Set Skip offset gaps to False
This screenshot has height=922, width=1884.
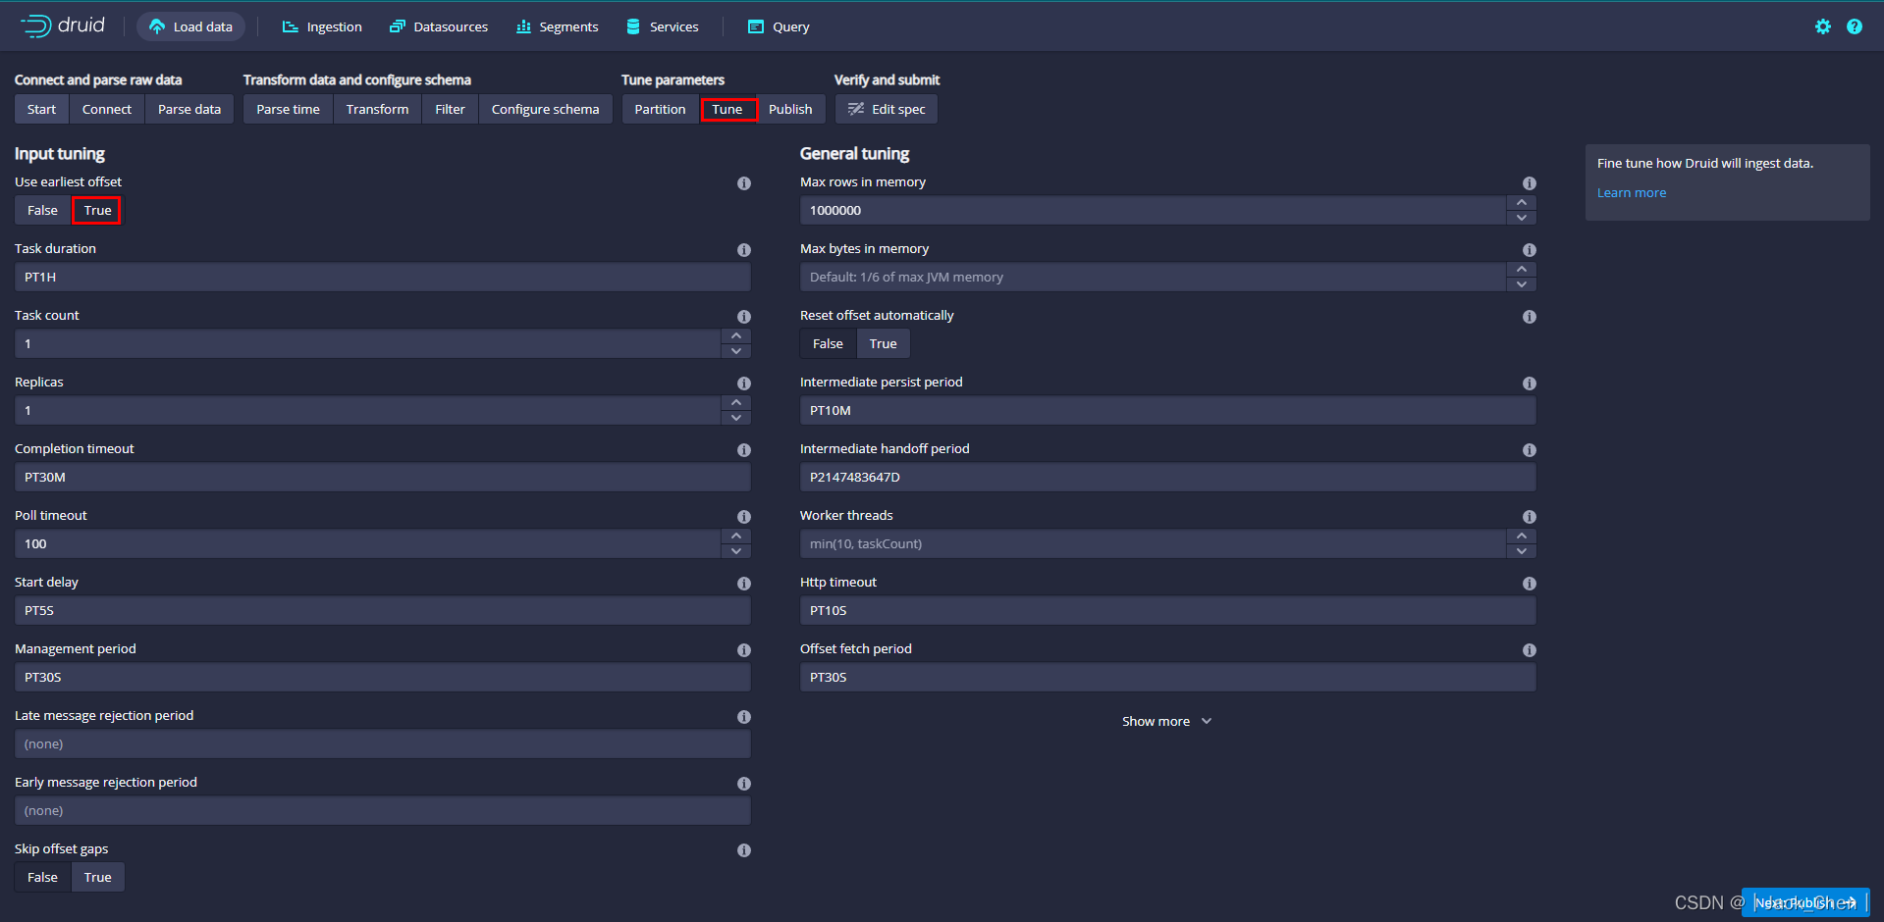(42, 877)
